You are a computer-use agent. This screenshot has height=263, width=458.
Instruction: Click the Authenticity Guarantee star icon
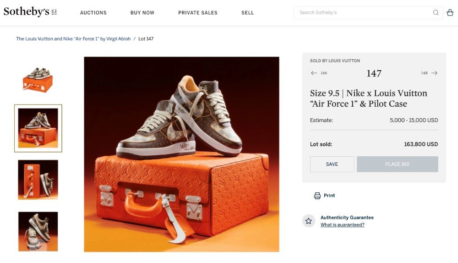(x=309, y=221)
